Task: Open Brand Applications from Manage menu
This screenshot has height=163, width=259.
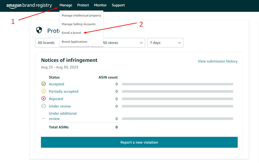Action: coord(74,42)
